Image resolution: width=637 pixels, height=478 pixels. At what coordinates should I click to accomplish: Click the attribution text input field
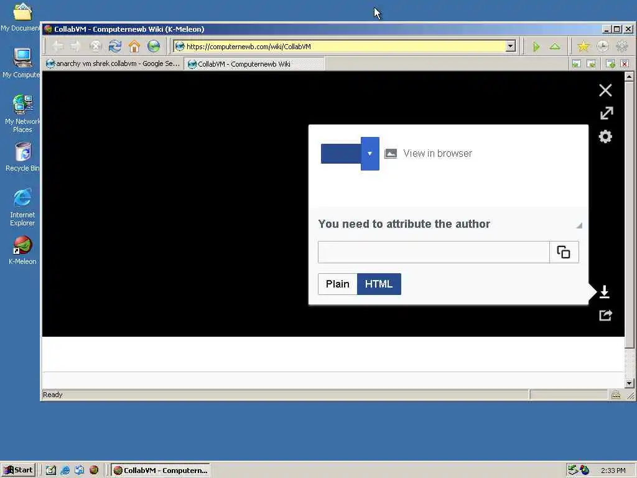pos(434,252)
